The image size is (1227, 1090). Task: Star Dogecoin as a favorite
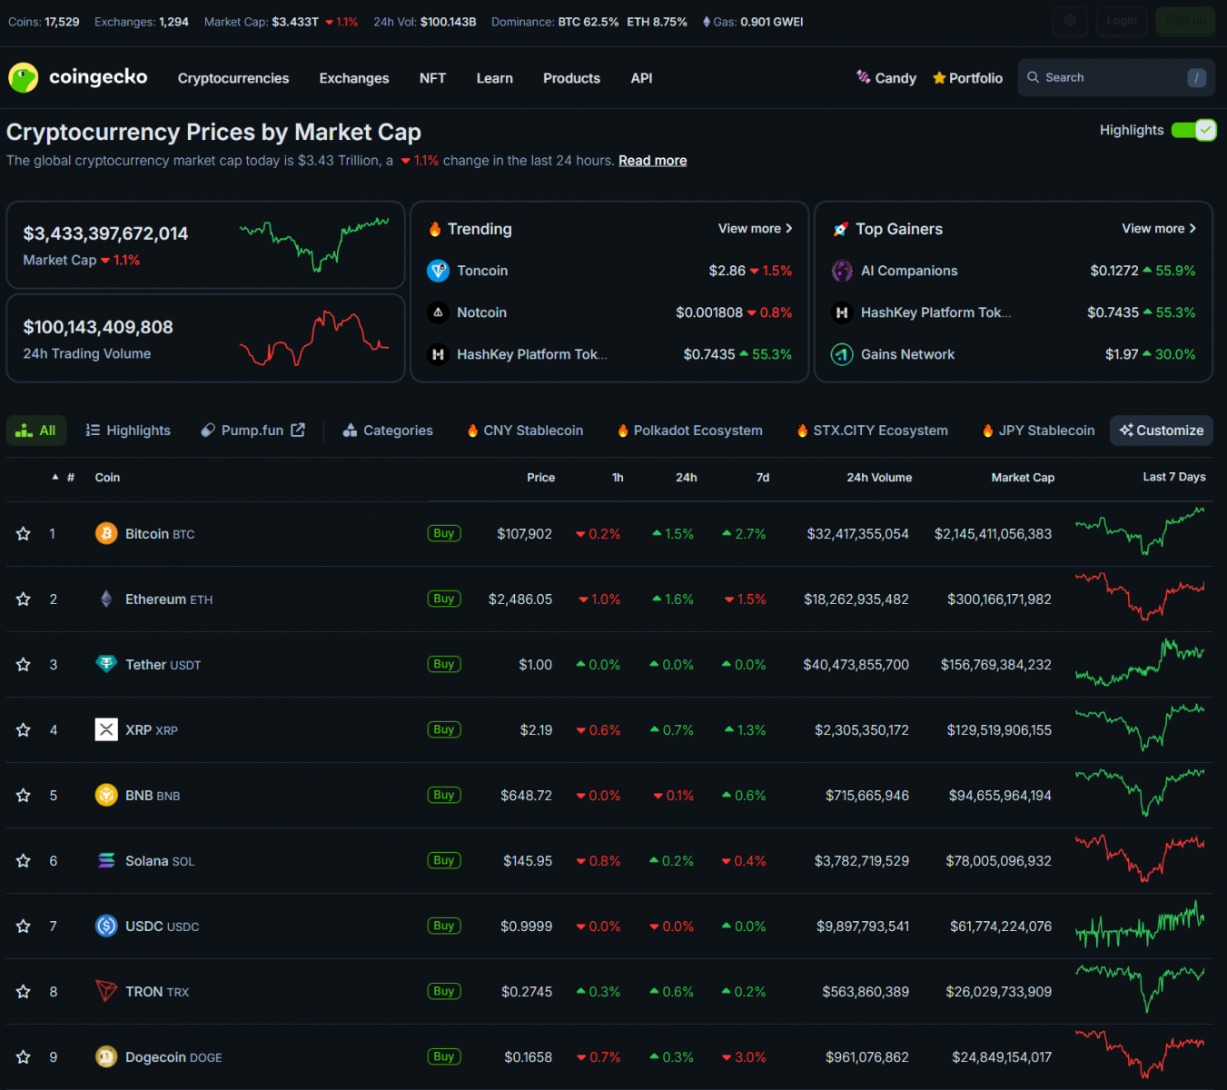(24, 1057)
